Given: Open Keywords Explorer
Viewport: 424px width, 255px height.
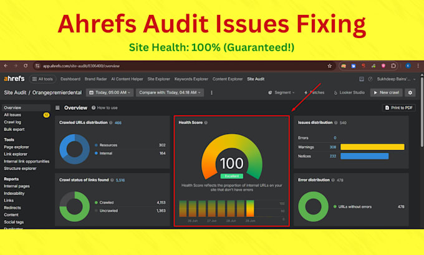Looking at the screenshot, I should (x=191, y=79).
